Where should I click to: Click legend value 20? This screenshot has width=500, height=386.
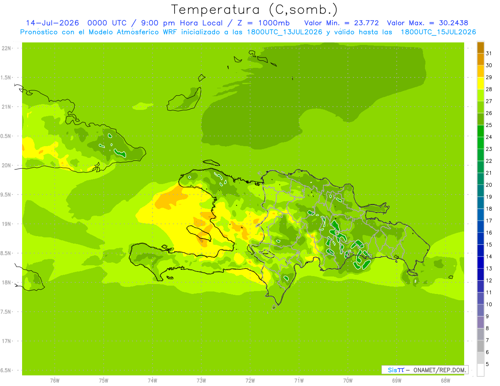(x=489, y=184)
